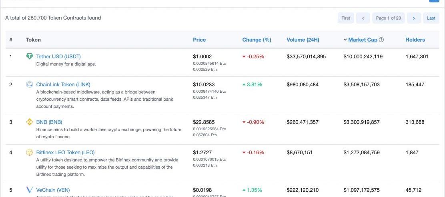This screenshot has width=445, height=197.
Task: Click the Holders column header
Action: (415, 40)
